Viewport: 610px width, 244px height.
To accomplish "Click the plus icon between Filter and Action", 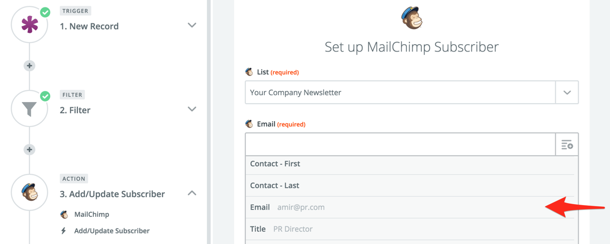I will 29,149.
